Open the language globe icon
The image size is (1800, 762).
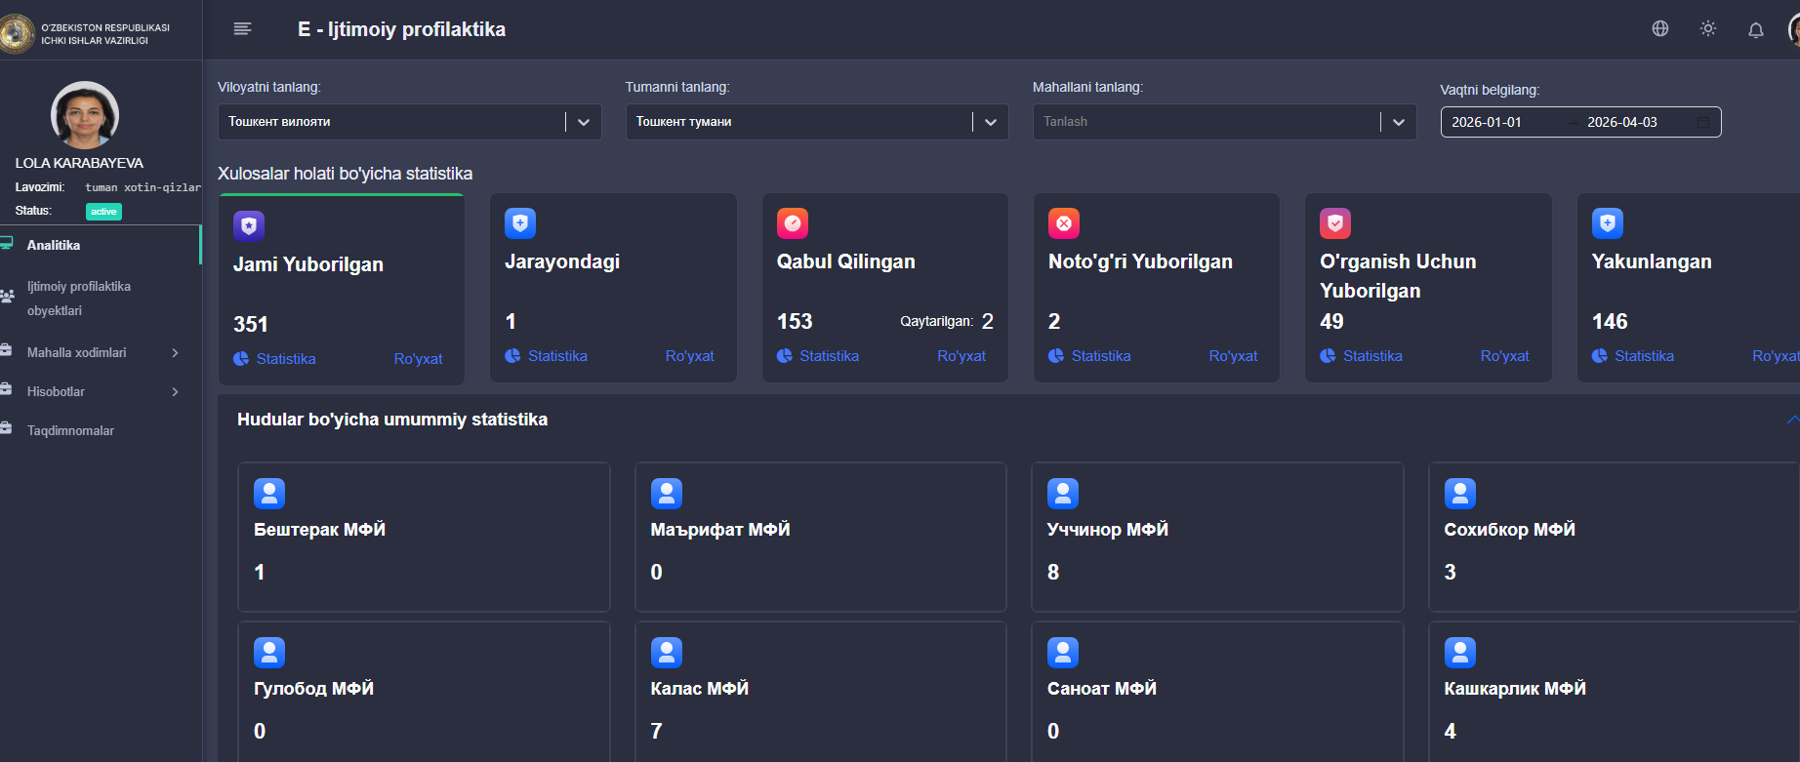[1660, 29]
